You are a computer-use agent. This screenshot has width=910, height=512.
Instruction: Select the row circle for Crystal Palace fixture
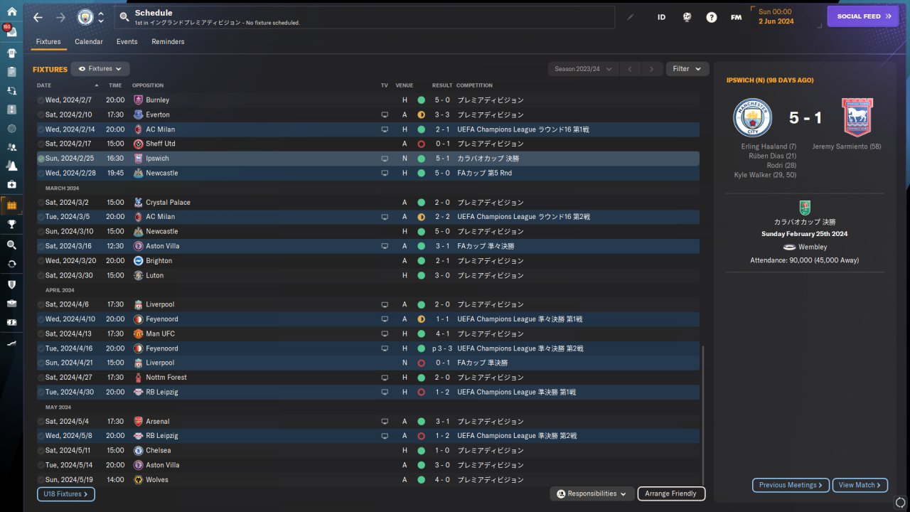point(41,203)
